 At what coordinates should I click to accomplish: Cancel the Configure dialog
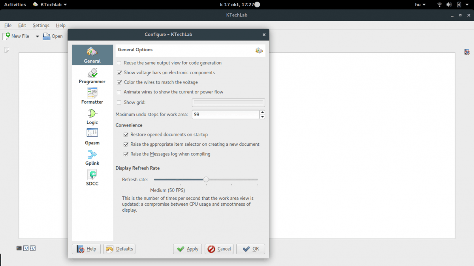pyautogui.click(x=219, y=249)
